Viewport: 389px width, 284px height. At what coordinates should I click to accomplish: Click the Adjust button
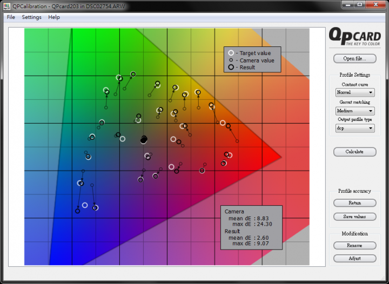tap(354, 258)
